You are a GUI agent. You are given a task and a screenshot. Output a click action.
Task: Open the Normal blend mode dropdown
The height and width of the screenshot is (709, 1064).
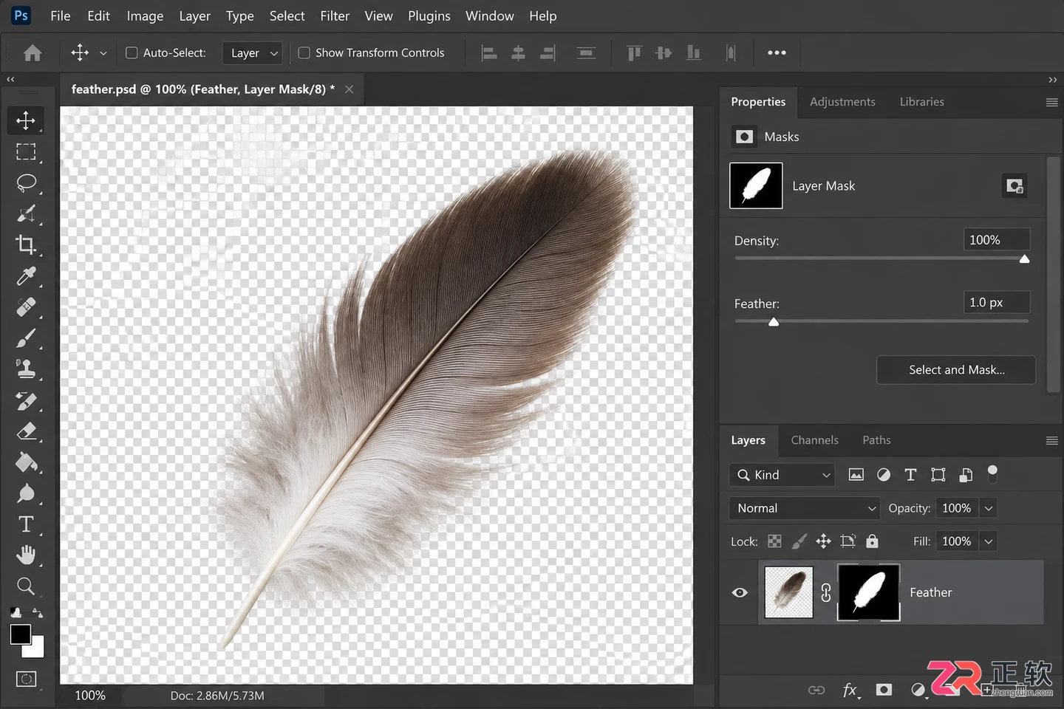click(x=805, y=508)
